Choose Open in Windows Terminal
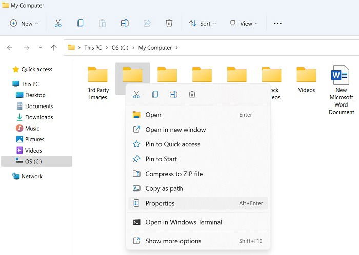359x255 pixels. [198, 222]
